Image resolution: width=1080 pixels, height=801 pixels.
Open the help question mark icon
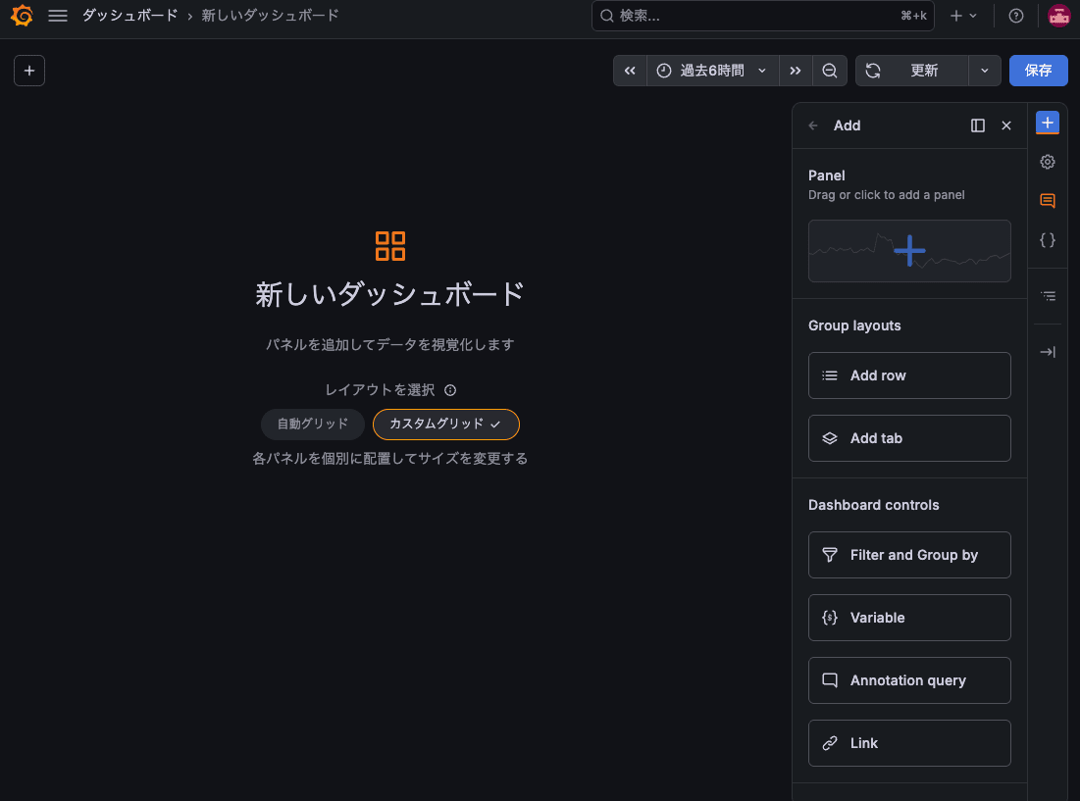1016,15
